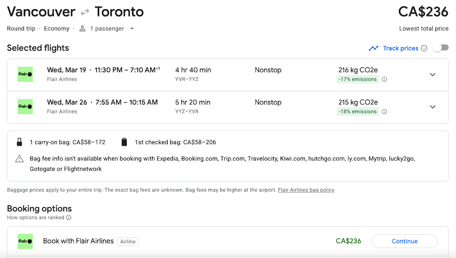This screenshot has width=456, height=258.
Task: Expand the Wed, Mar 26 flight details
Action: click(433, 107)
